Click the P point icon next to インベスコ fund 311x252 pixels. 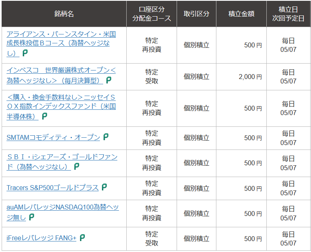point(109,80)
